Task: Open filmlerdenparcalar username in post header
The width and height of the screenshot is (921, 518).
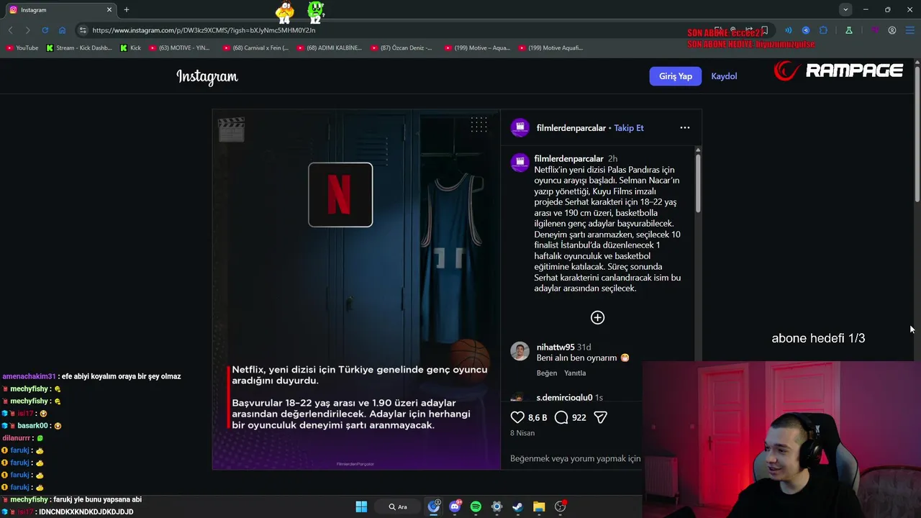Action: click(x=571, y=128)
